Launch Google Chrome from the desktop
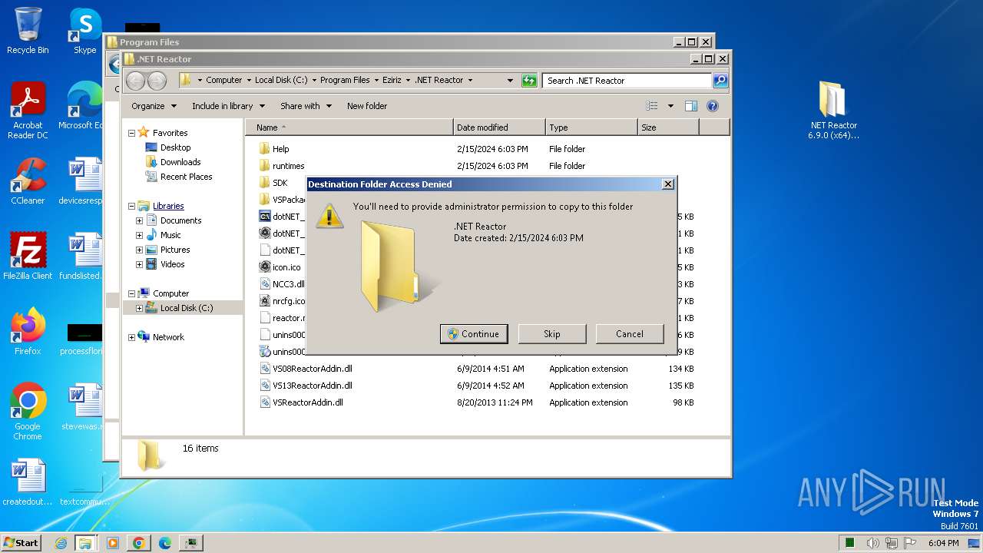 [28, 412]
